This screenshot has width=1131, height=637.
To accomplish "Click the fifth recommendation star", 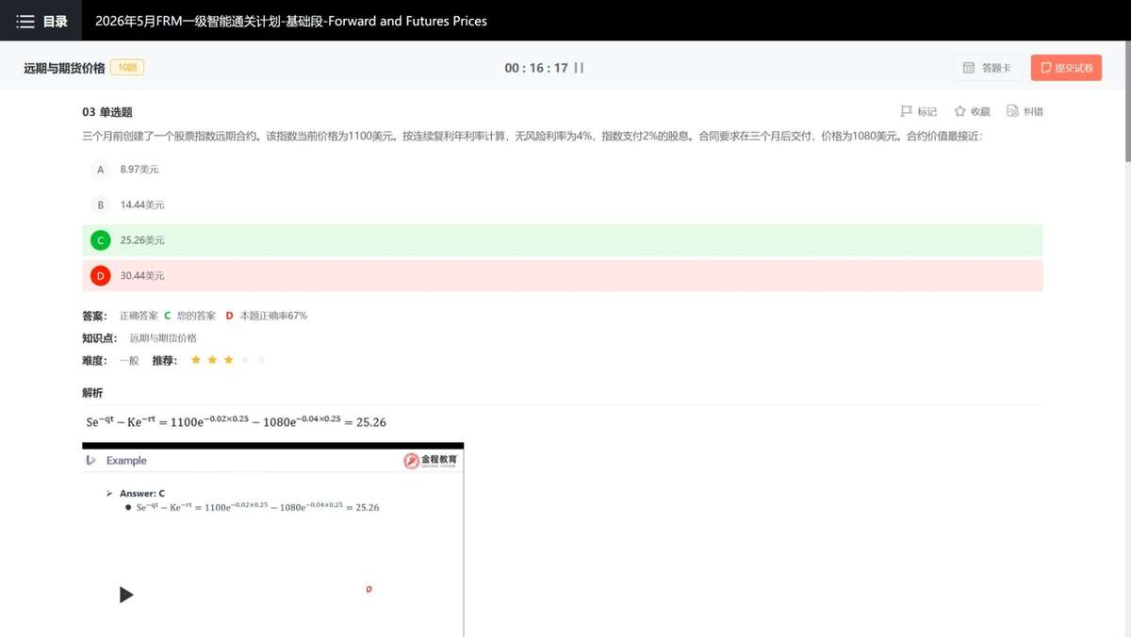I will (262, 360).
